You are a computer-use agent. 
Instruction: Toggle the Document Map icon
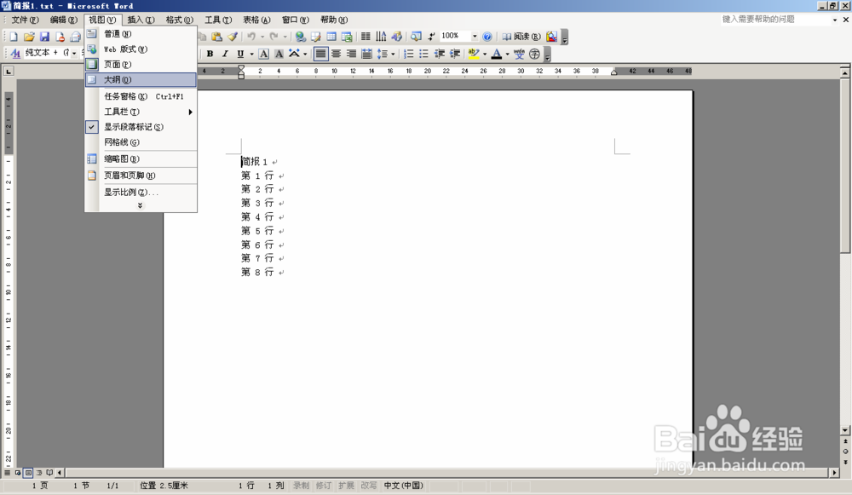pos(416,37)
